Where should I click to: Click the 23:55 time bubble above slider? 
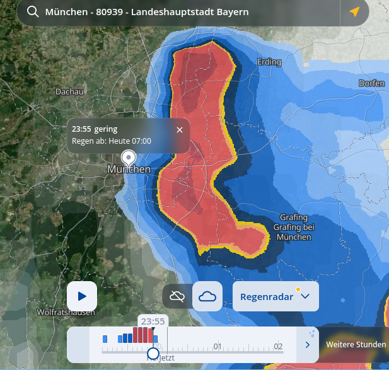click(x=153, y=321)
